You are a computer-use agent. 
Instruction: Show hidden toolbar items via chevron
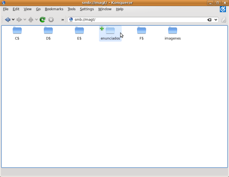coord(63,20)
